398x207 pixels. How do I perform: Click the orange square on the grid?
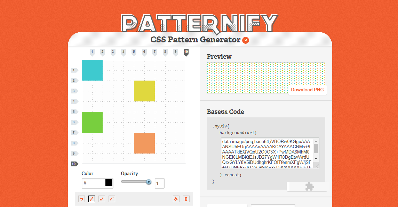[x=144, y=143]
